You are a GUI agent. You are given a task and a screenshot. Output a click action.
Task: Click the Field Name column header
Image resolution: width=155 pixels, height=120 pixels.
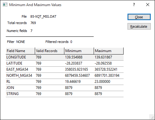coord(20,51)
